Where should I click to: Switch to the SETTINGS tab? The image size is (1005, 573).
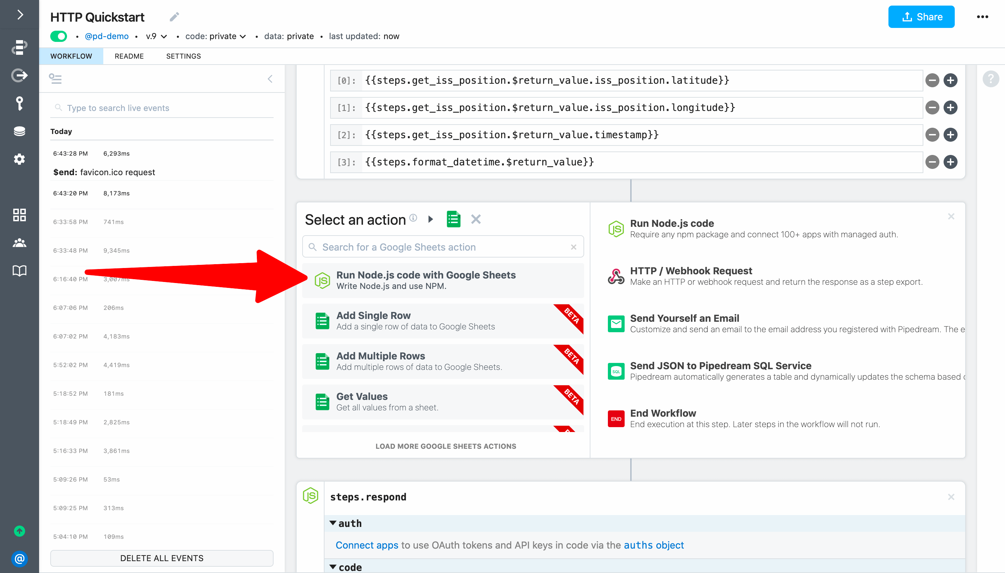coord(182,56)
